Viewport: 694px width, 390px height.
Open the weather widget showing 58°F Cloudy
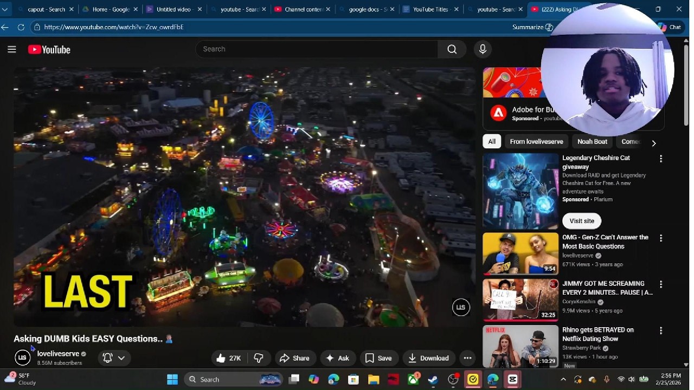coord(21,379)
